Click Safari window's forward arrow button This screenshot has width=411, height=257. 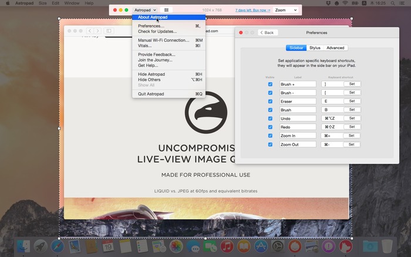[x=97, y=31]
